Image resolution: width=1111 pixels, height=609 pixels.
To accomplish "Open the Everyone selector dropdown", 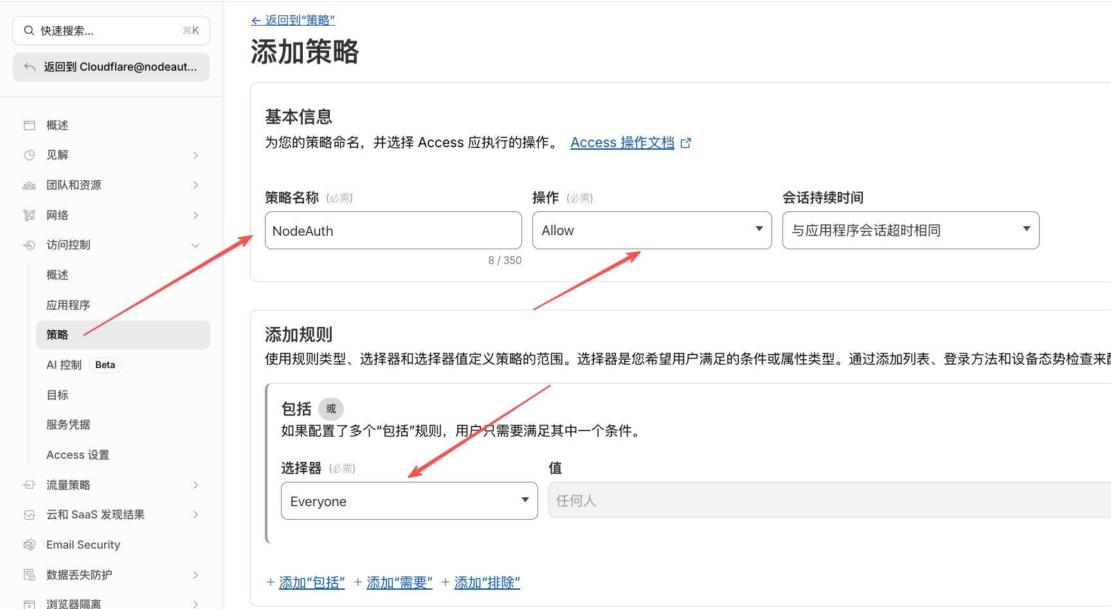I will [409, 501].
